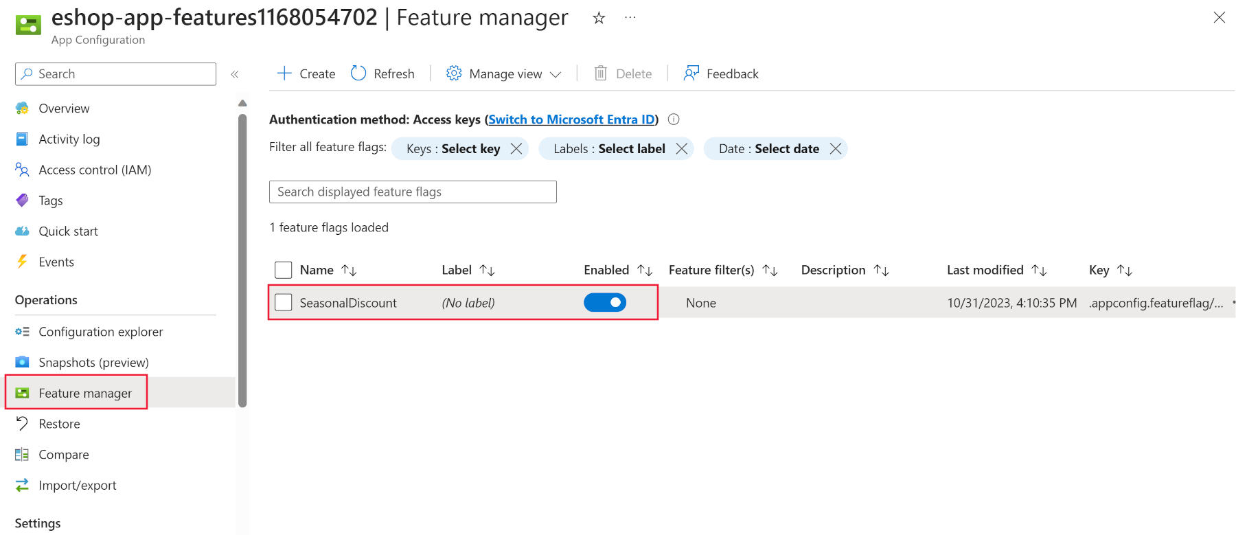Click the Search displayed feature flags field
The width and height of the screenshot is (1236, 535).
click(413, 192)
